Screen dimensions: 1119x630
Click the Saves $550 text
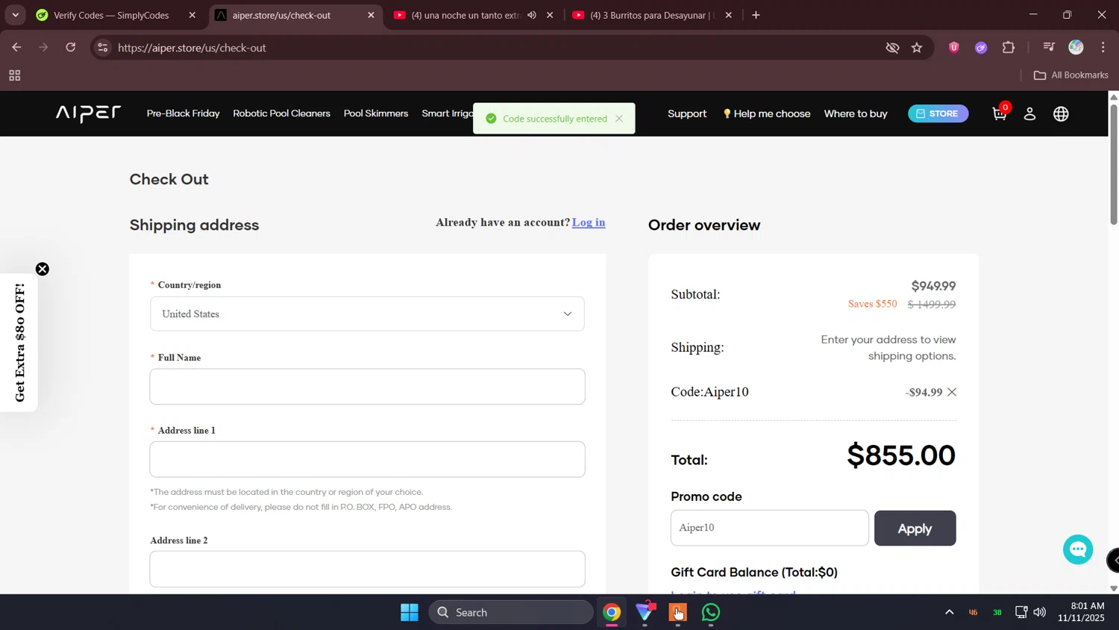pyautogui.click(x=872, y=304)
